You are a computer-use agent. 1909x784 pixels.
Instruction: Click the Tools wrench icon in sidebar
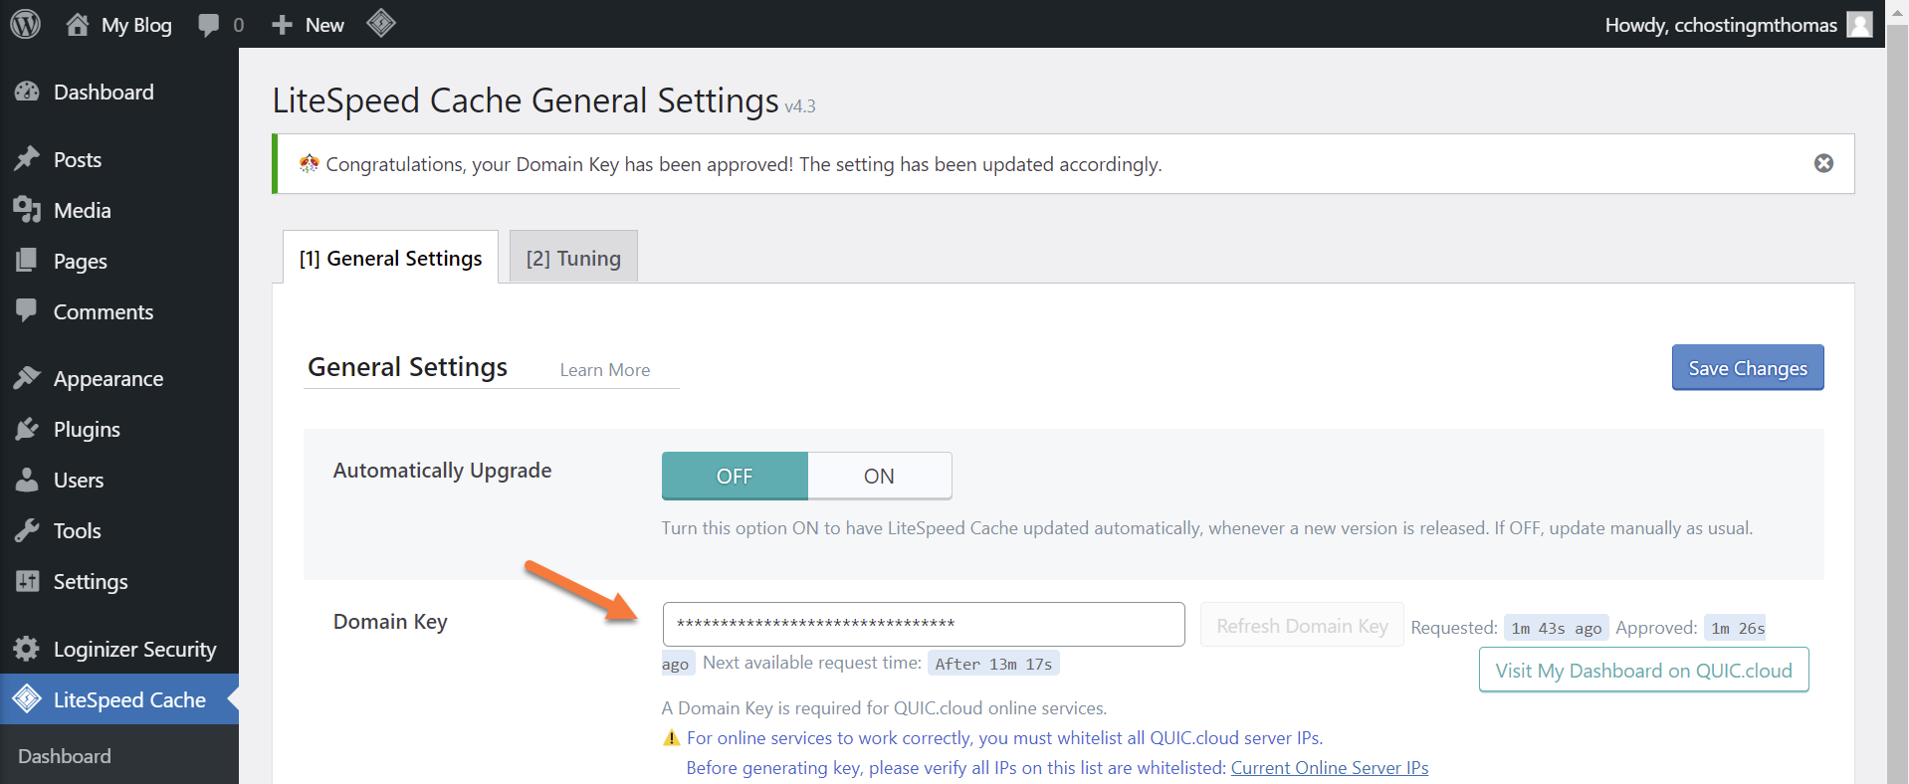click(x=27, y=530)
